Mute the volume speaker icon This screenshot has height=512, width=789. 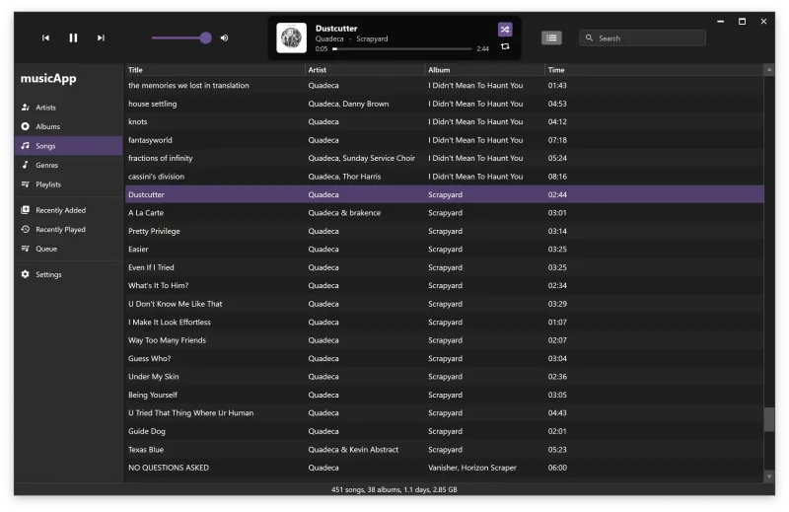[x=225, y=37]
